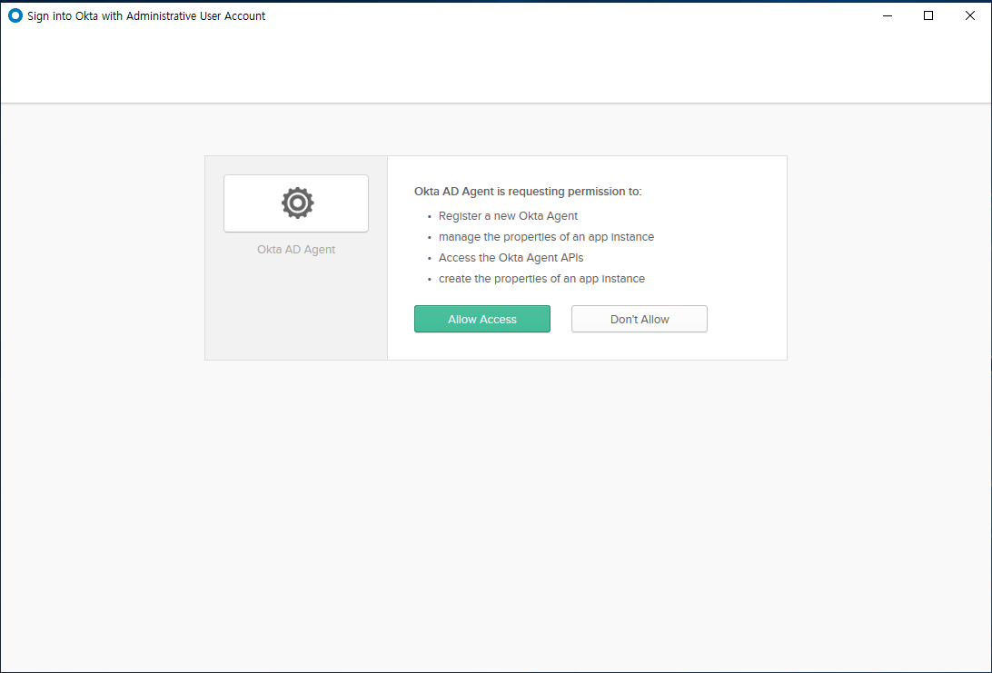The width and height of the screenshot is (992, 673).
Task: Maximize the Okta sign-in window
Action: (x=928, y=15)
